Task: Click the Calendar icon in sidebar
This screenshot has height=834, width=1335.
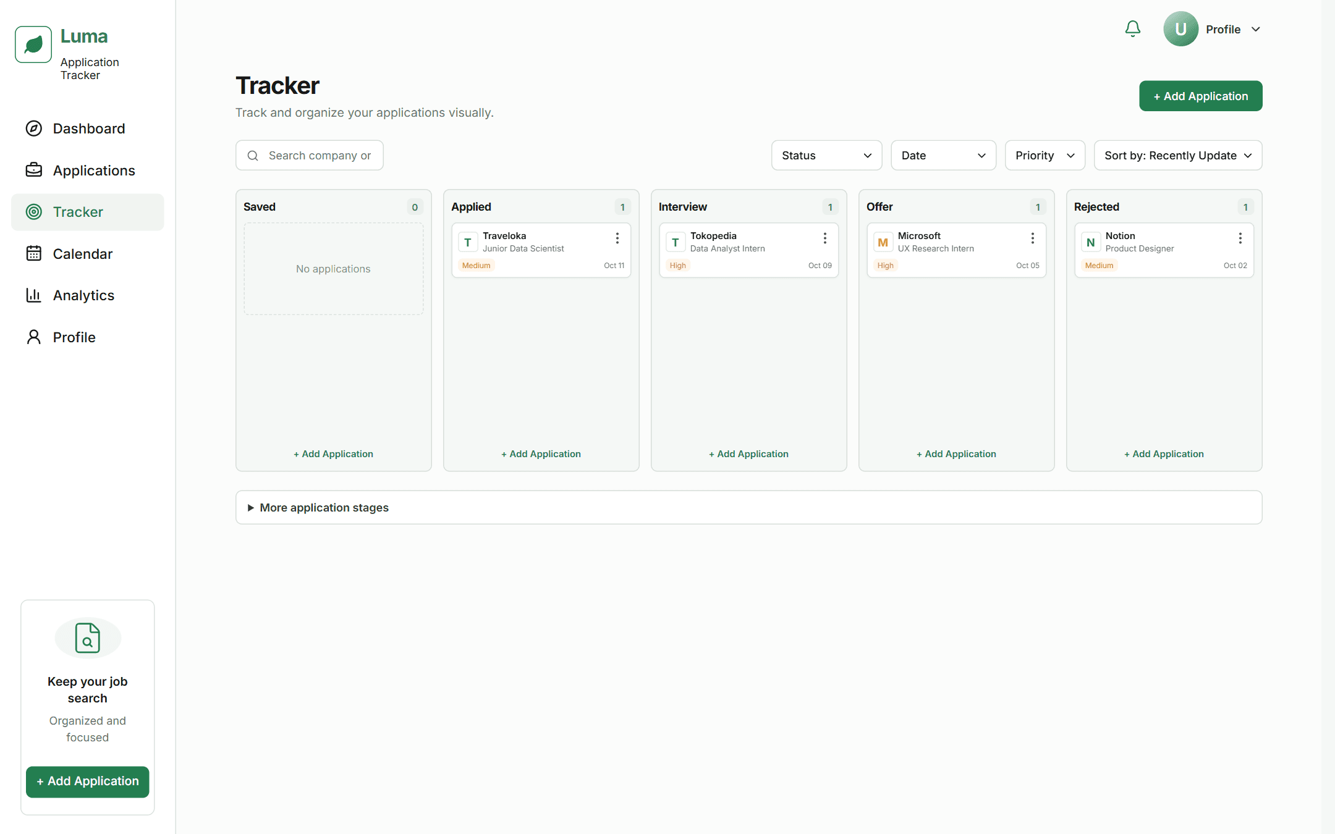Action: (x=34, y=253)
